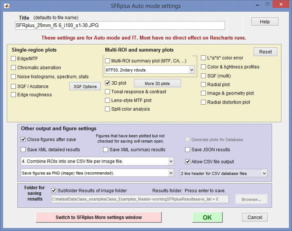Close the SFRplus Auto mode settings window
This screenshot has height=231, width=292.
click(x=281, y=5)
